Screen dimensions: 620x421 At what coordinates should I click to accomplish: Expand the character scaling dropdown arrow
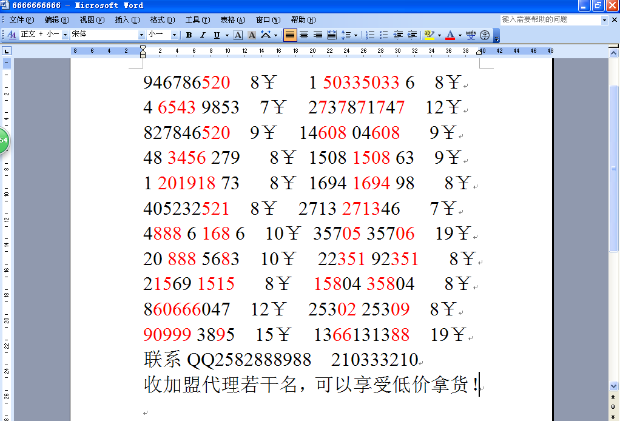pyautogui.click(x=275, y=35)
